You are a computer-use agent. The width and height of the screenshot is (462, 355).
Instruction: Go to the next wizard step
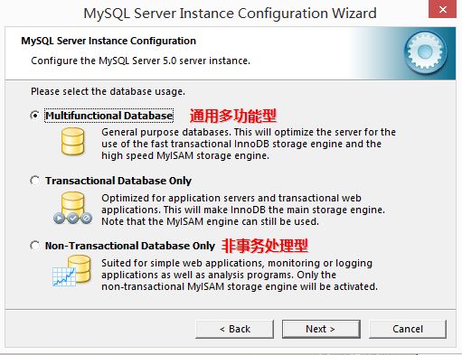(x=321, y=329)
